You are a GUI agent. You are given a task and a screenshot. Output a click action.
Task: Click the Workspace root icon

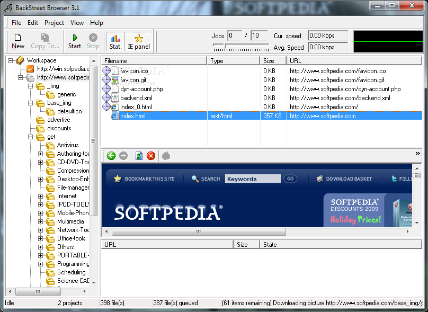point(20,60)
